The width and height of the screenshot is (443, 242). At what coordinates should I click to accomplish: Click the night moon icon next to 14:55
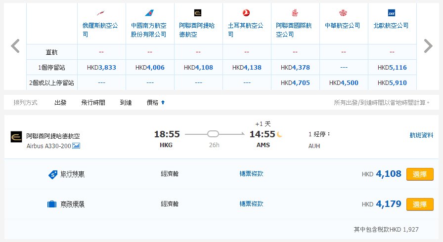point(279,134)
